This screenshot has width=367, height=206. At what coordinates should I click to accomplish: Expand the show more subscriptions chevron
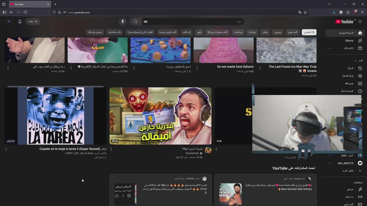click(x=360, y=171)
